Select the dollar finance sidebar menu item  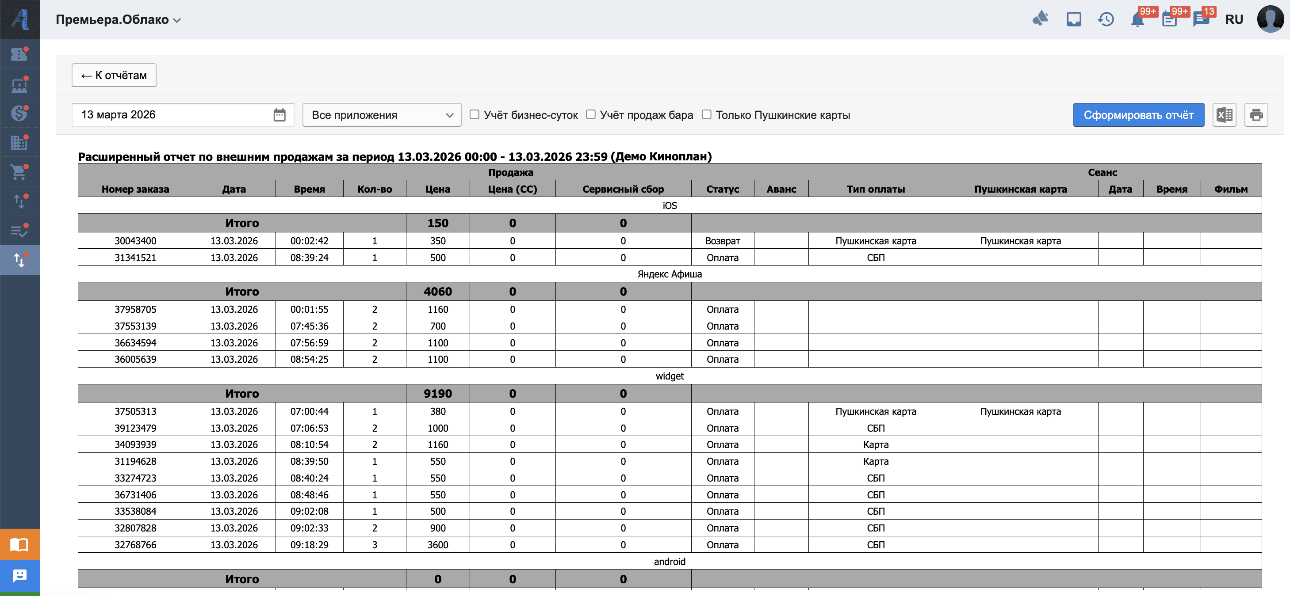point(19,113)
